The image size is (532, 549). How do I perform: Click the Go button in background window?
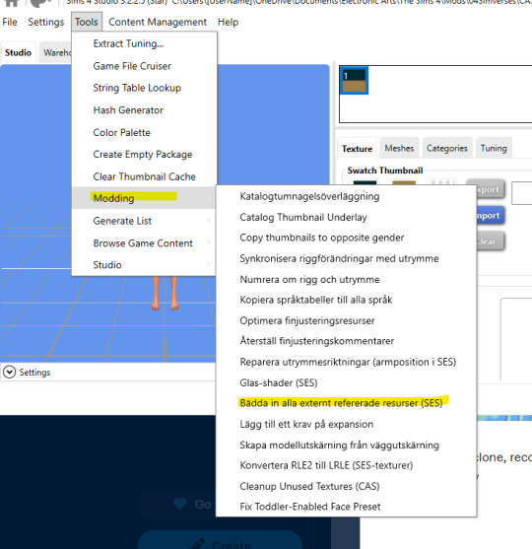point(177,505)
